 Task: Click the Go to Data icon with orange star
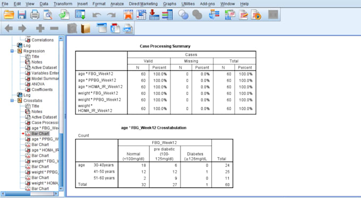point(128,15)
